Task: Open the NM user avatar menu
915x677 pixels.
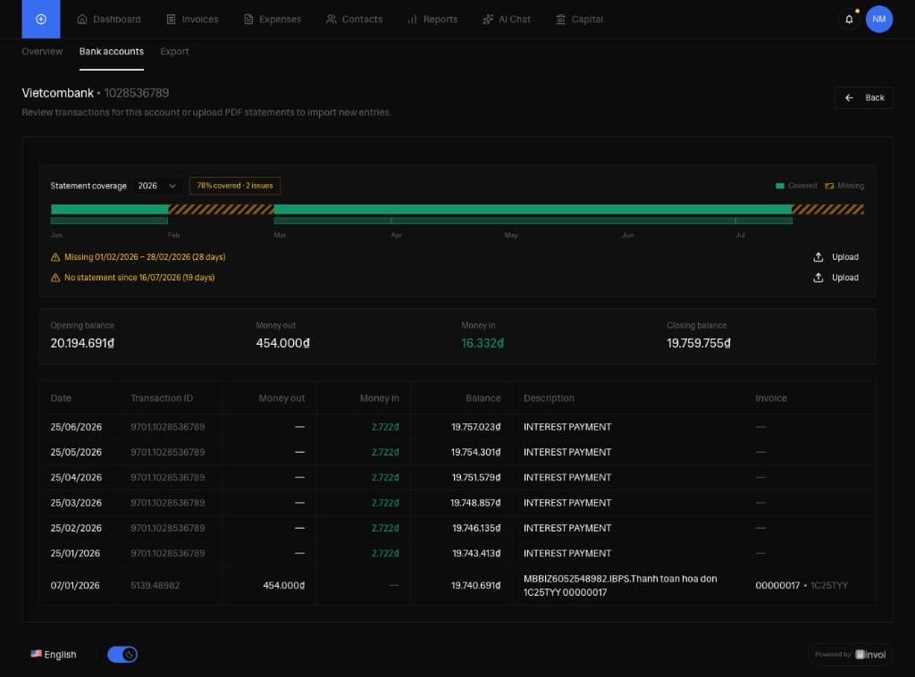Action: coord(879,20)
